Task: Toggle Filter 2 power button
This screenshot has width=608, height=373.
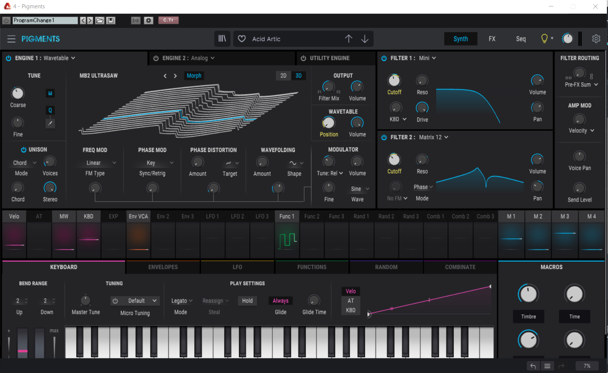Action: pyautogui.click(x=384, y=137)
